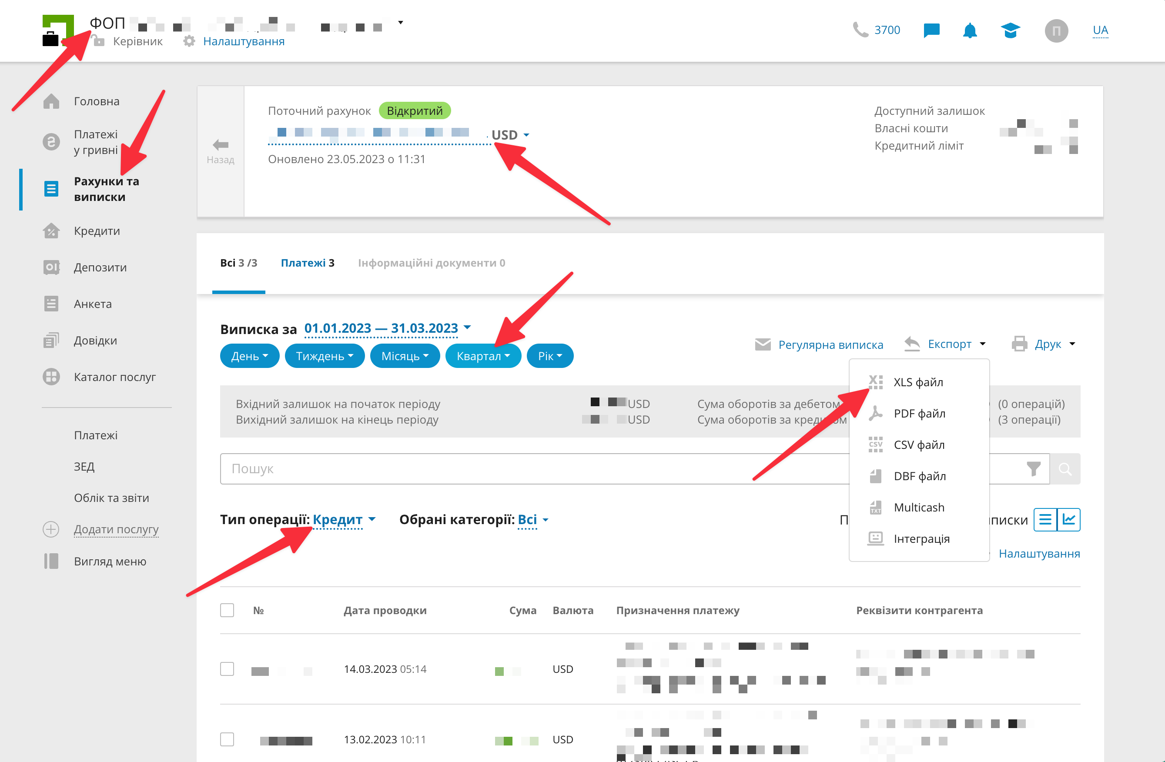Expand the Квартал period dropdown
1165x762 pixels.
click(482, 356)
